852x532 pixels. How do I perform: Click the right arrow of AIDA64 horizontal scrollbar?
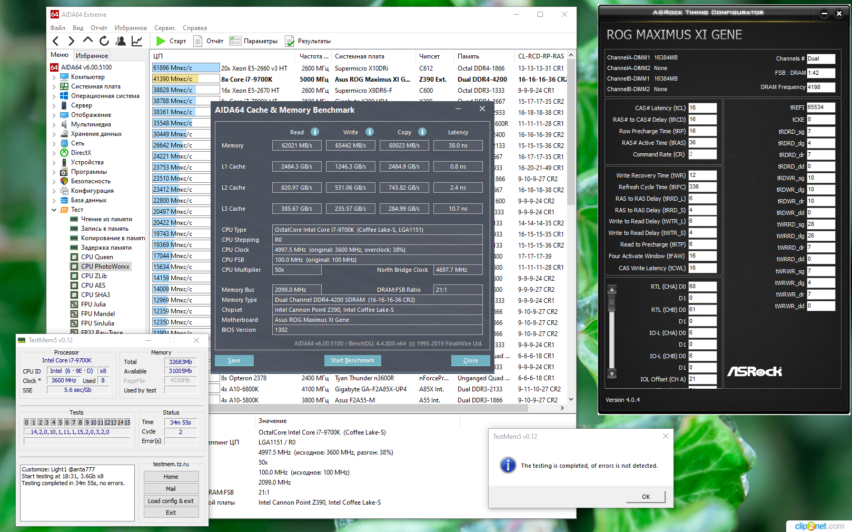[562, 408]
